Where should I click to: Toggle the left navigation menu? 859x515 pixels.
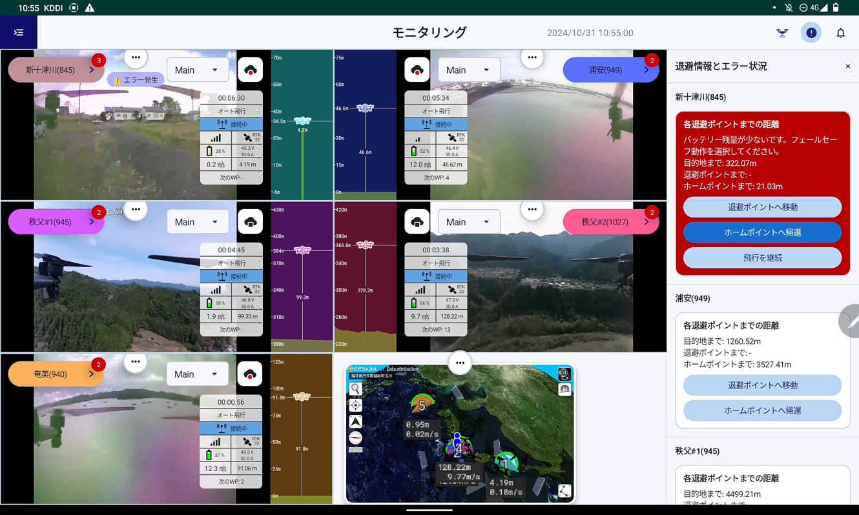[19, 33]
